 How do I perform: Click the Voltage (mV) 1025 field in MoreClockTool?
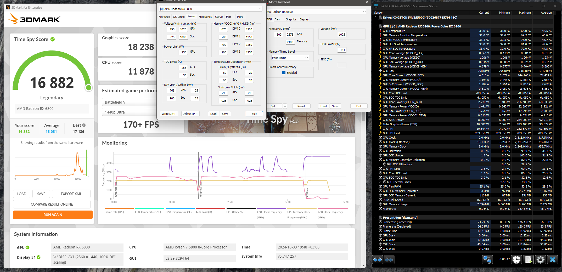pyautogui.click(x=342, y=35)
